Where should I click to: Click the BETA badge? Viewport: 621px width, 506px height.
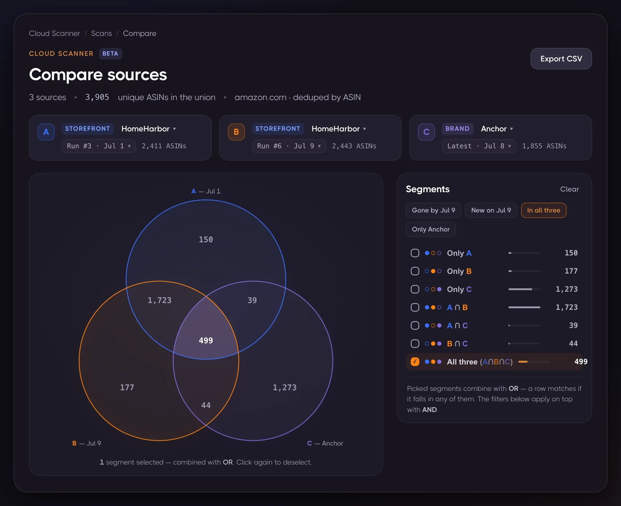pyautogui.click(x=110, y=53)
